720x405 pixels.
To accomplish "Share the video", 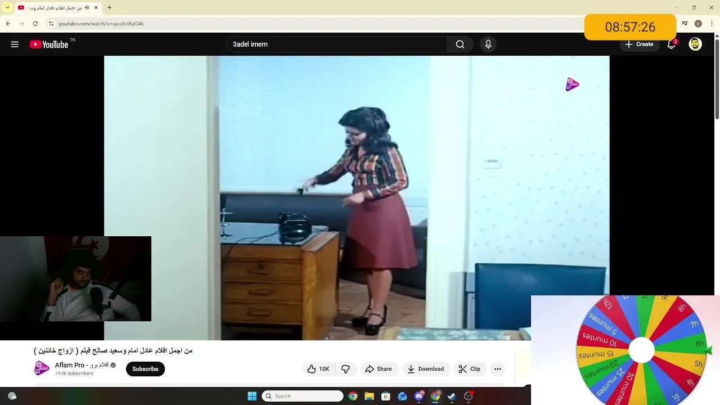I will (379, 369).
